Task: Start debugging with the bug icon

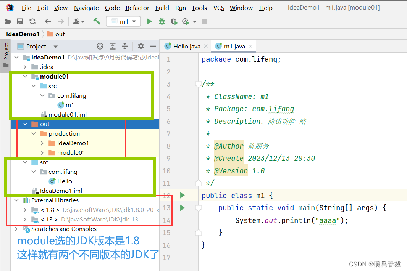Action: coord(162,21)
